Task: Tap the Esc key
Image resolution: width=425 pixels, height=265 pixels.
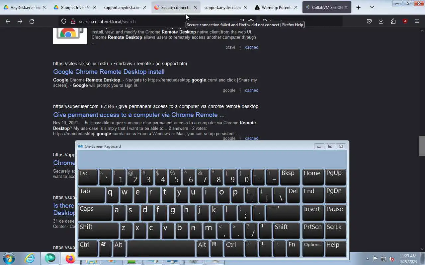Action: tap(88, 177)
